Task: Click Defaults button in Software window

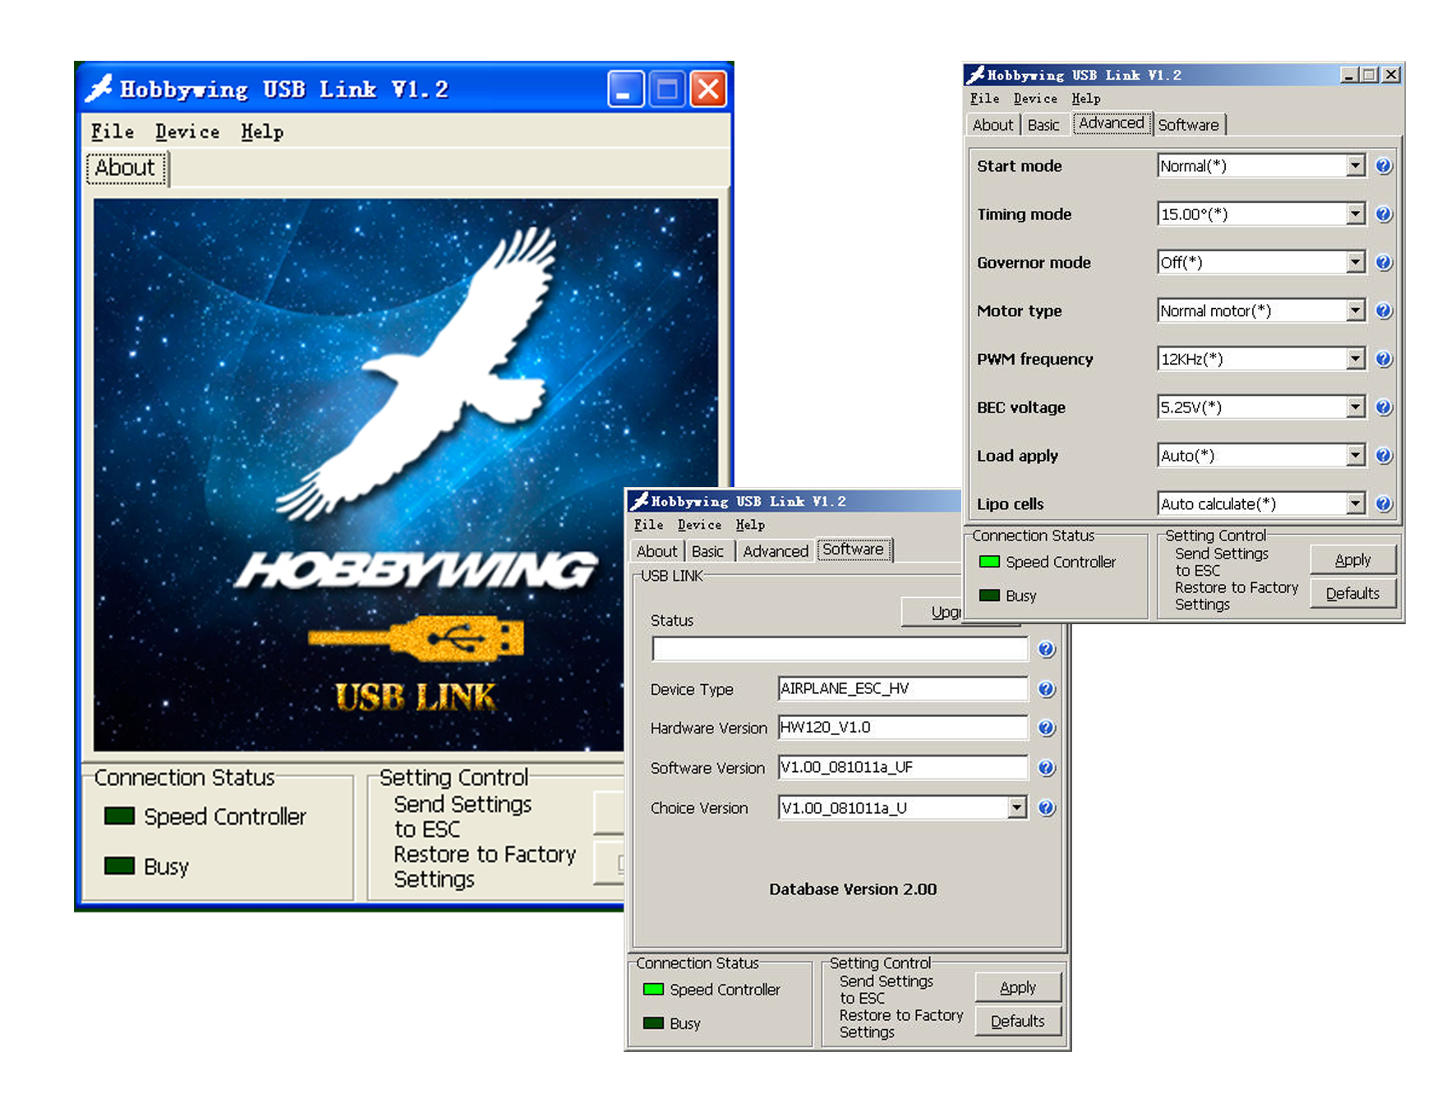Action: coord(1018,1022)
